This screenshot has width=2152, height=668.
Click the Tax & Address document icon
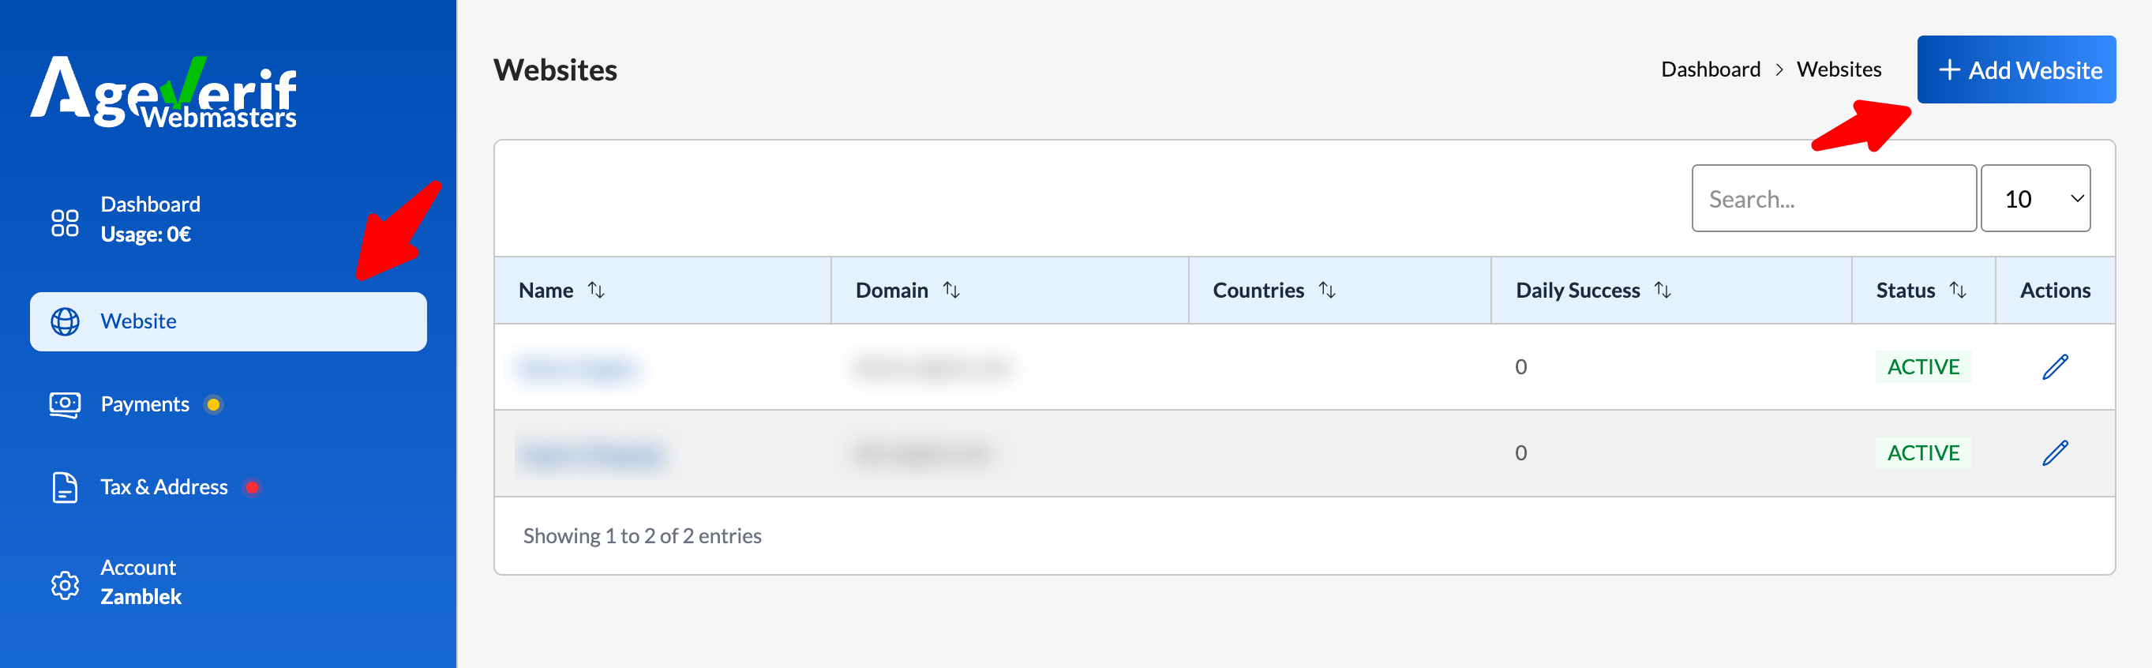[66, 487]
